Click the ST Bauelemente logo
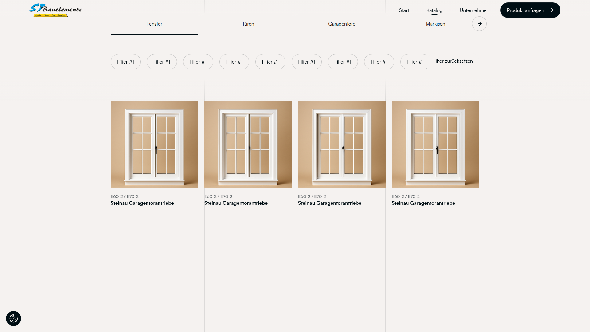590x332 pixels. pyautogui.click(x=56, y=10)
